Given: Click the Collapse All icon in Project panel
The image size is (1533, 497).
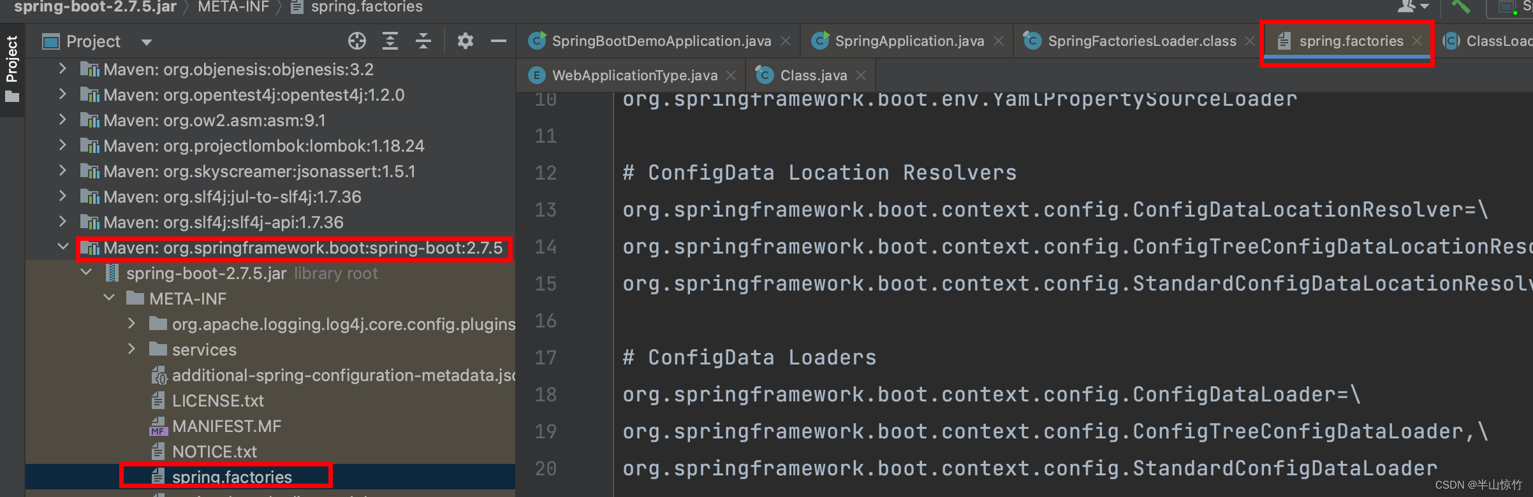Looking at the screenshot, I should pyautogui.click(x=423, y=41).
